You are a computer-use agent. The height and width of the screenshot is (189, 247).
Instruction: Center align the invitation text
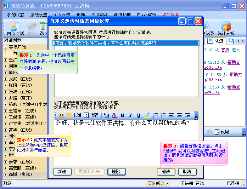coord(180,115)
